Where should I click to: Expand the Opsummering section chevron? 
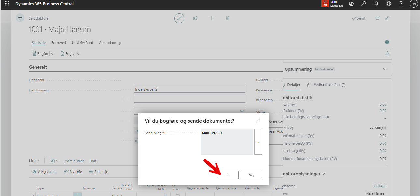(x=385, y=69)
